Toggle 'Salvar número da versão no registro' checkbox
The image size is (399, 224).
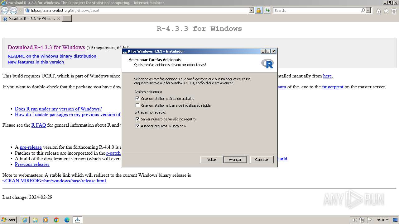pos(137,119)
